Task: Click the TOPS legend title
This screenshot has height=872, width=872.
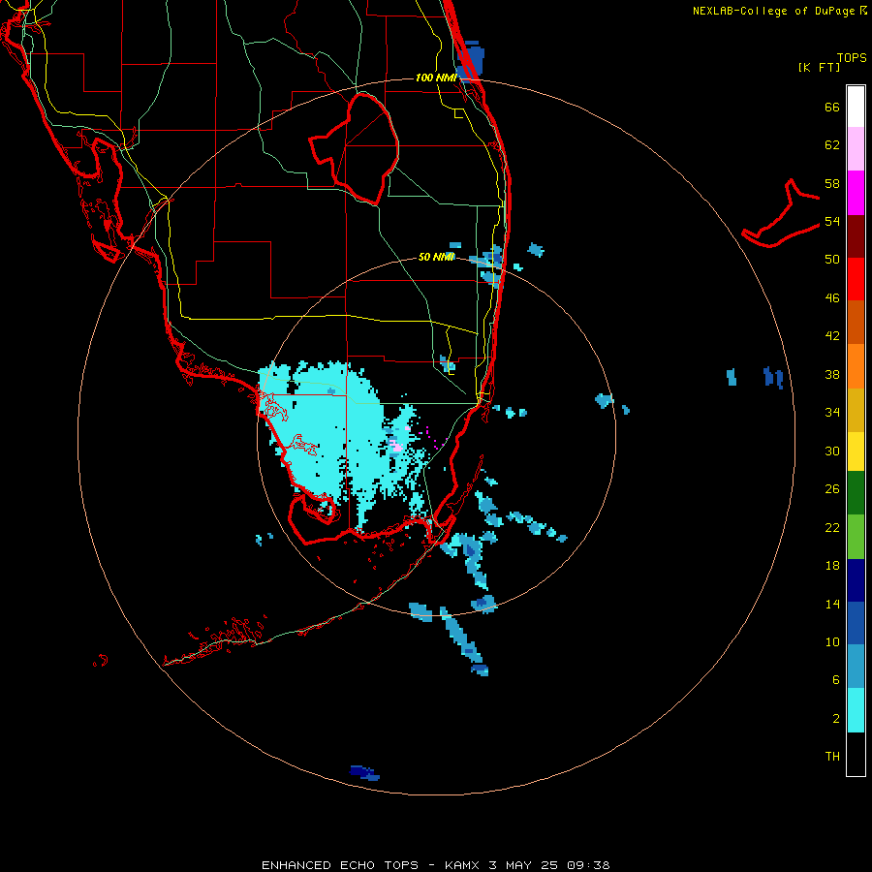Action: click(852, 57)
